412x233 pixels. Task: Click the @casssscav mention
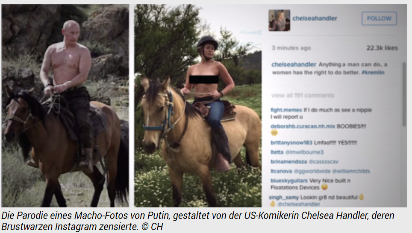coord(324,162)
